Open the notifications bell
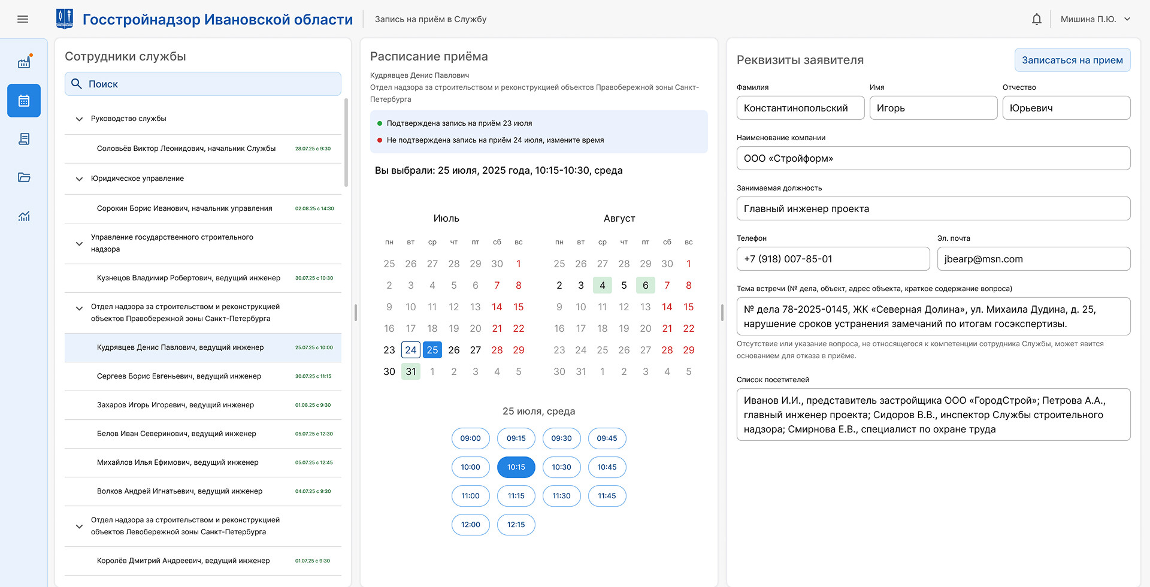Viewport: 1150px width, 587px height. pyautogui.click(x=1036, y=19)
